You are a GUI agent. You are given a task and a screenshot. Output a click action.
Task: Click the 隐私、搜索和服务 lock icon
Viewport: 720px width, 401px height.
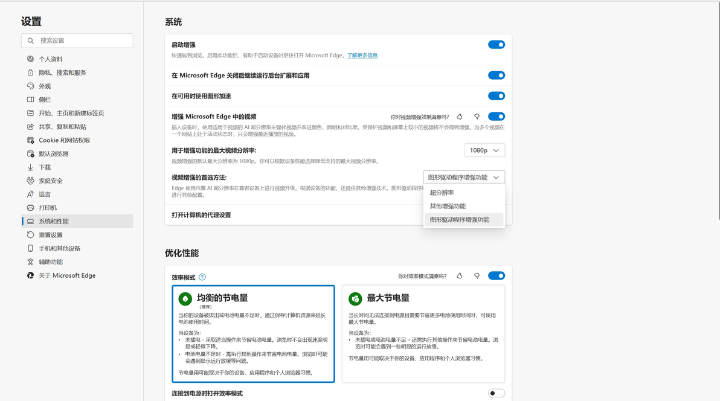(30, 72)
